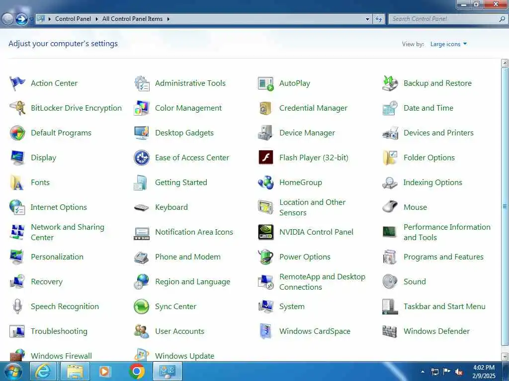Click the address bar refresh button

point(379,19)
